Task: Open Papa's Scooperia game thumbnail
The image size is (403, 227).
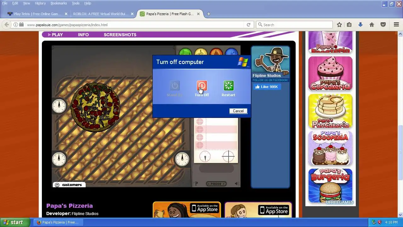Action: tap(330, 148)
